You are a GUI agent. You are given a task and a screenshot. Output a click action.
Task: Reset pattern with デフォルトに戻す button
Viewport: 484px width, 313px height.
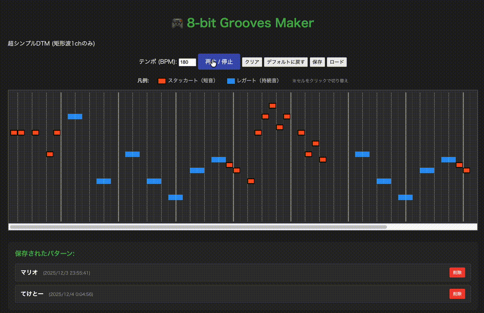pyautogui.click(x=286, y=62)
